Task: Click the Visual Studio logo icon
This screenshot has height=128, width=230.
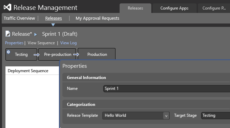Action: pyautogui.click(x=7, y=7)
